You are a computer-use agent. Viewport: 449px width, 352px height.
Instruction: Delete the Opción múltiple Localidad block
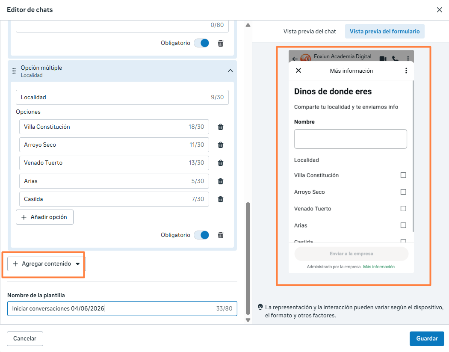click(221, 235)
